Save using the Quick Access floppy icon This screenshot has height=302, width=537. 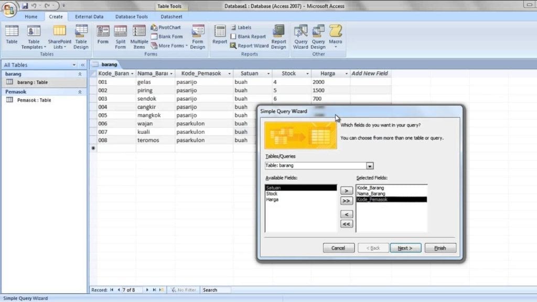(25, 6)
